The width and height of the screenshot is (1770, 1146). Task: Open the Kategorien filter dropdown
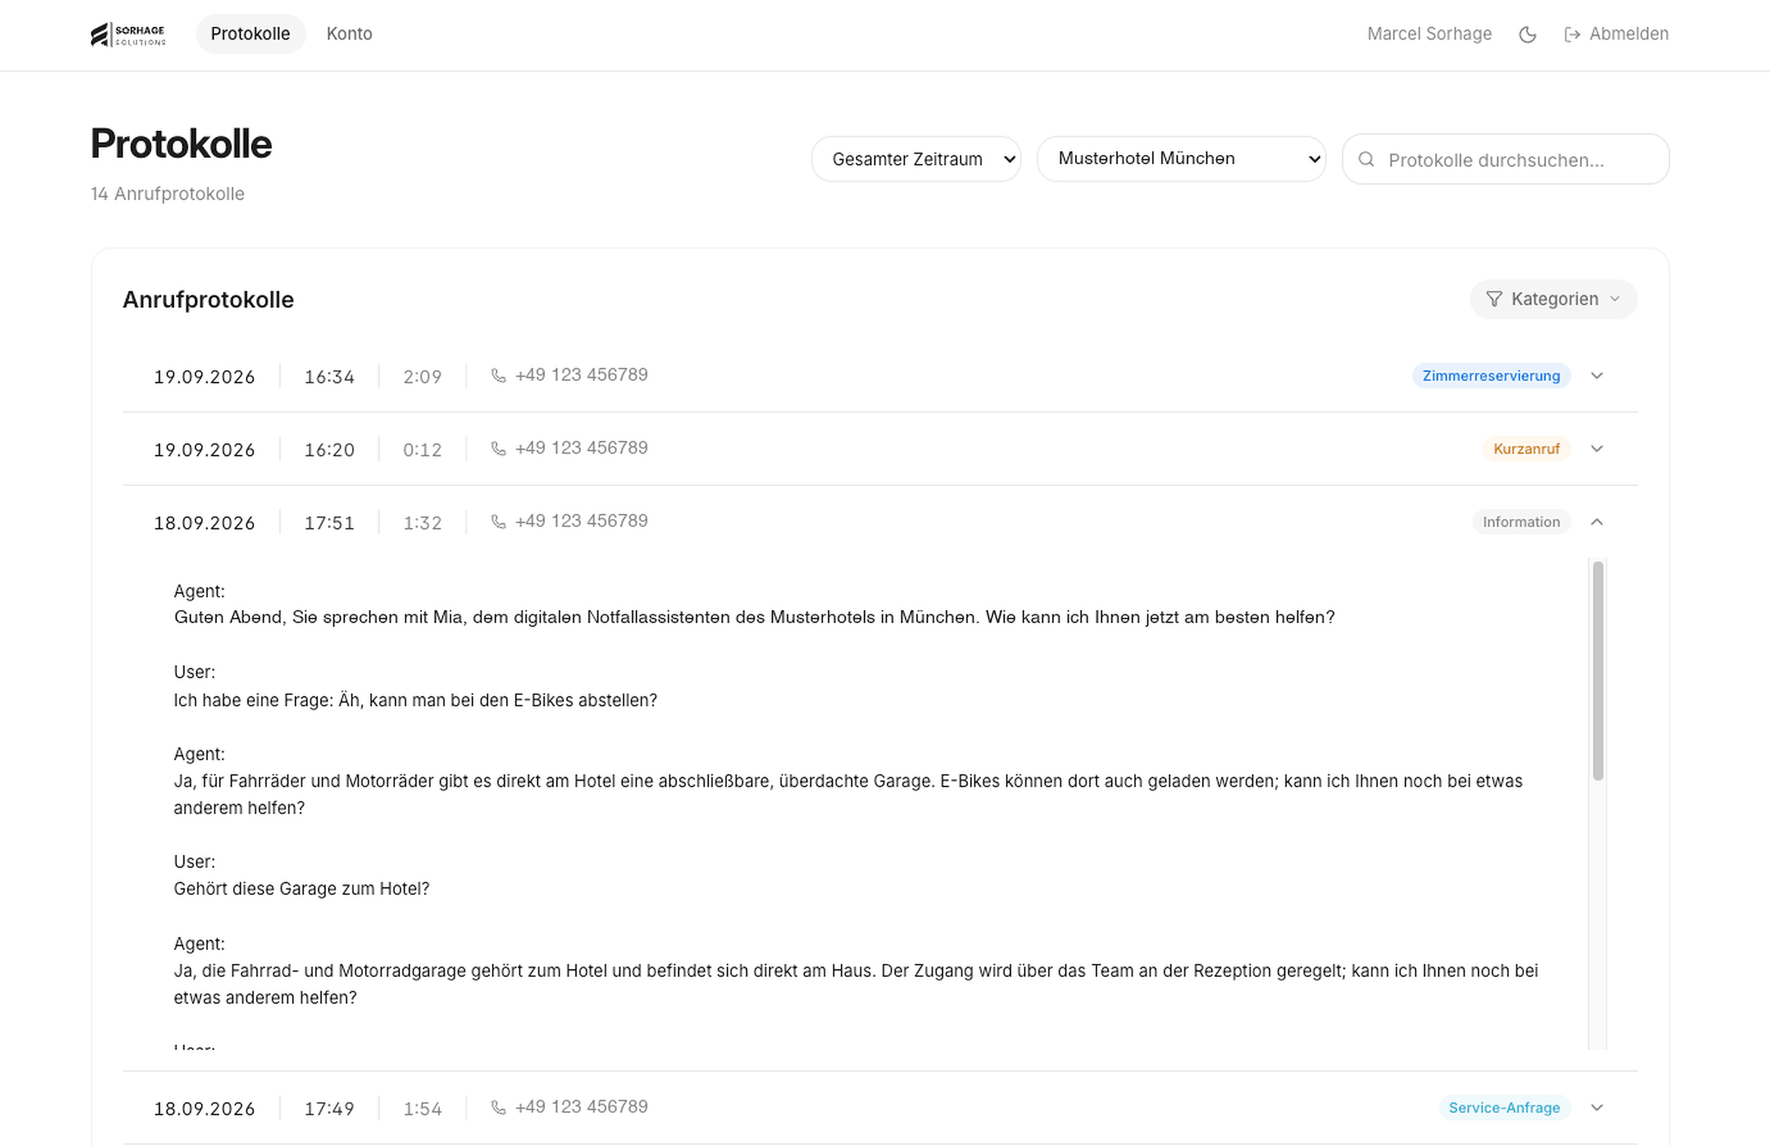click(1553, 299)
